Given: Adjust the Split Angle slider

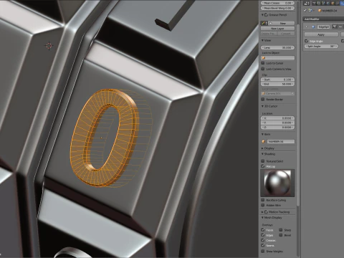Looking at the screenshot, I should pyautogui.click(x=321, y=46).
